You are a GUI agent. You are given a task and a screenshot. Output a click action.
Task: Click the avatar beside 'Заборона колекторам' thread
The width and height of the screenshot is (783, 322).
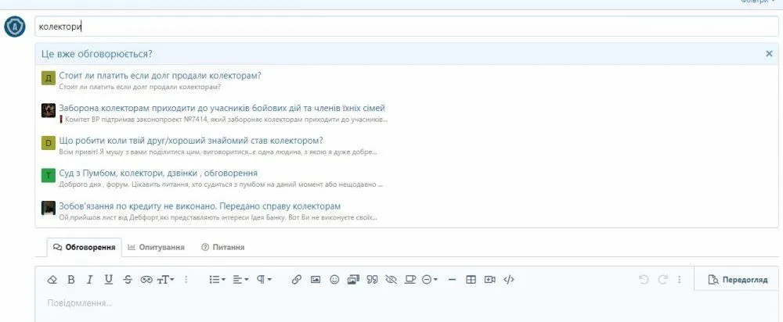pos(49,110)
